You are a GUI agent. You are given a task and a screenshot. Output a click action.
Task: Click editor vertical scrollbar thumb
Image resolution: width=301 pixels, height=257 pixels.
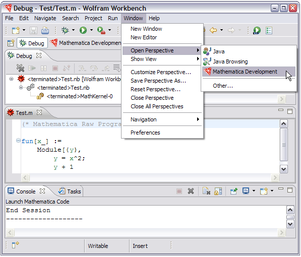point(284,145)
